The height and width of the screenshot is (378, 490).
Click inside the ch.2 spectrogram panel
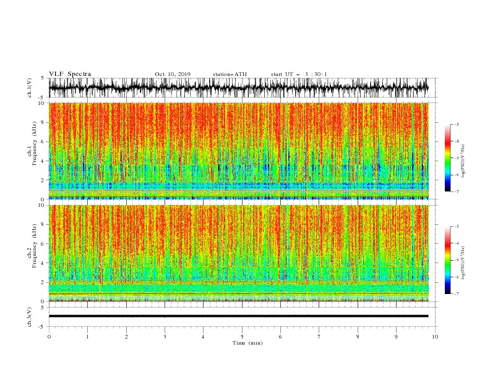pyautogui.click(x=238, y=253)
